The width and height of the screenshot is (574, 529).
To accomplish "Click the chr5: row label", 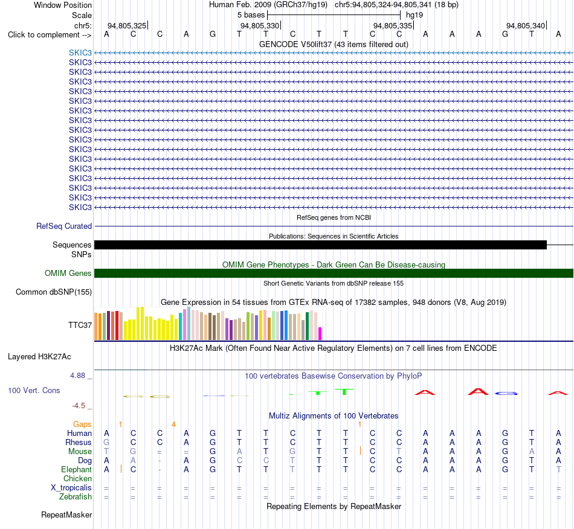I will [x=83, y=25].
